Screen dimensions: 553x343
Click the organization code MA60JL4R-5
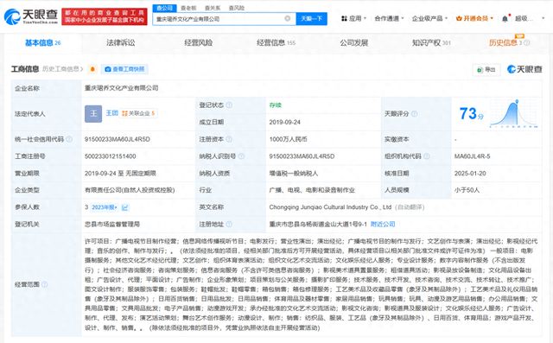472,156
